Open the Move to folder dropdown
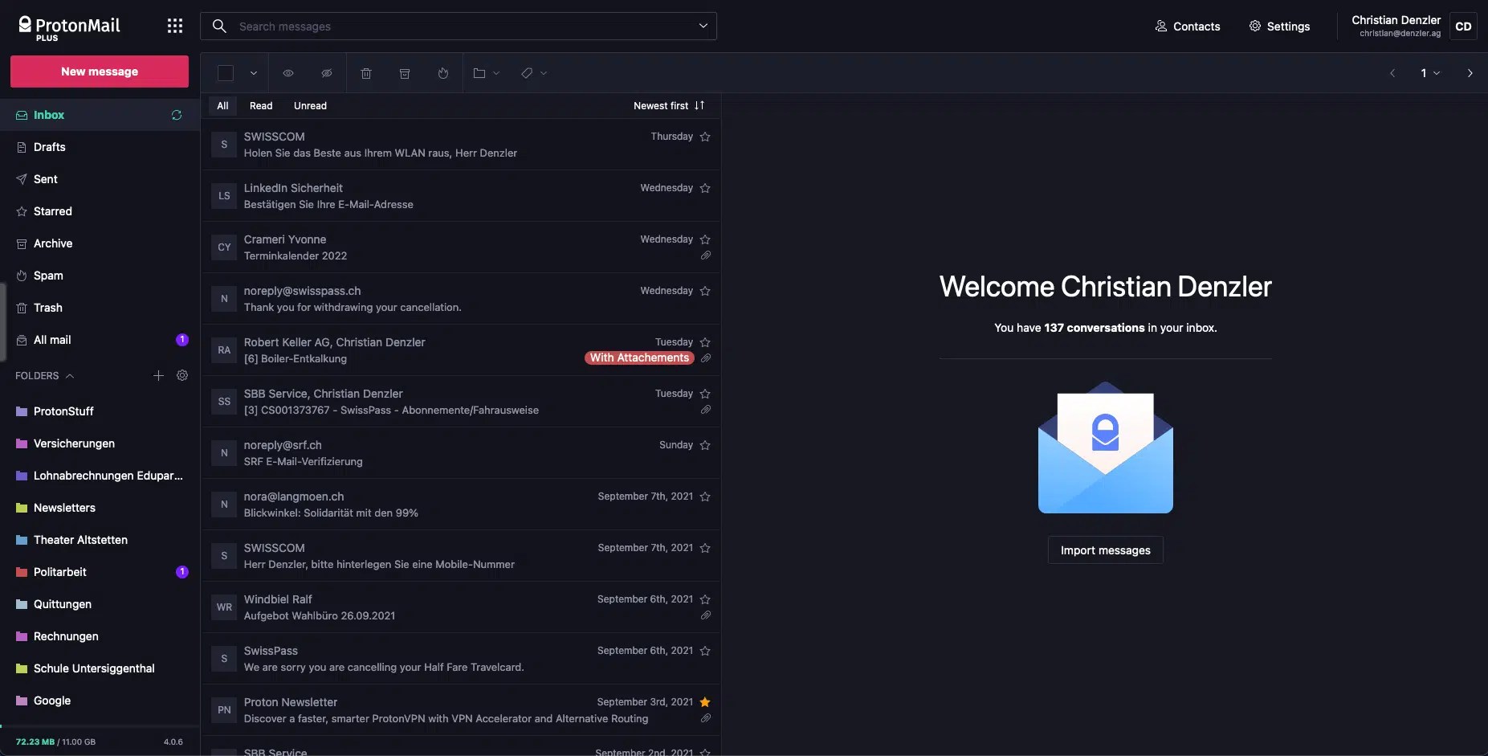The height and width of the screenshot is (756, 1488). pos(487,73)
